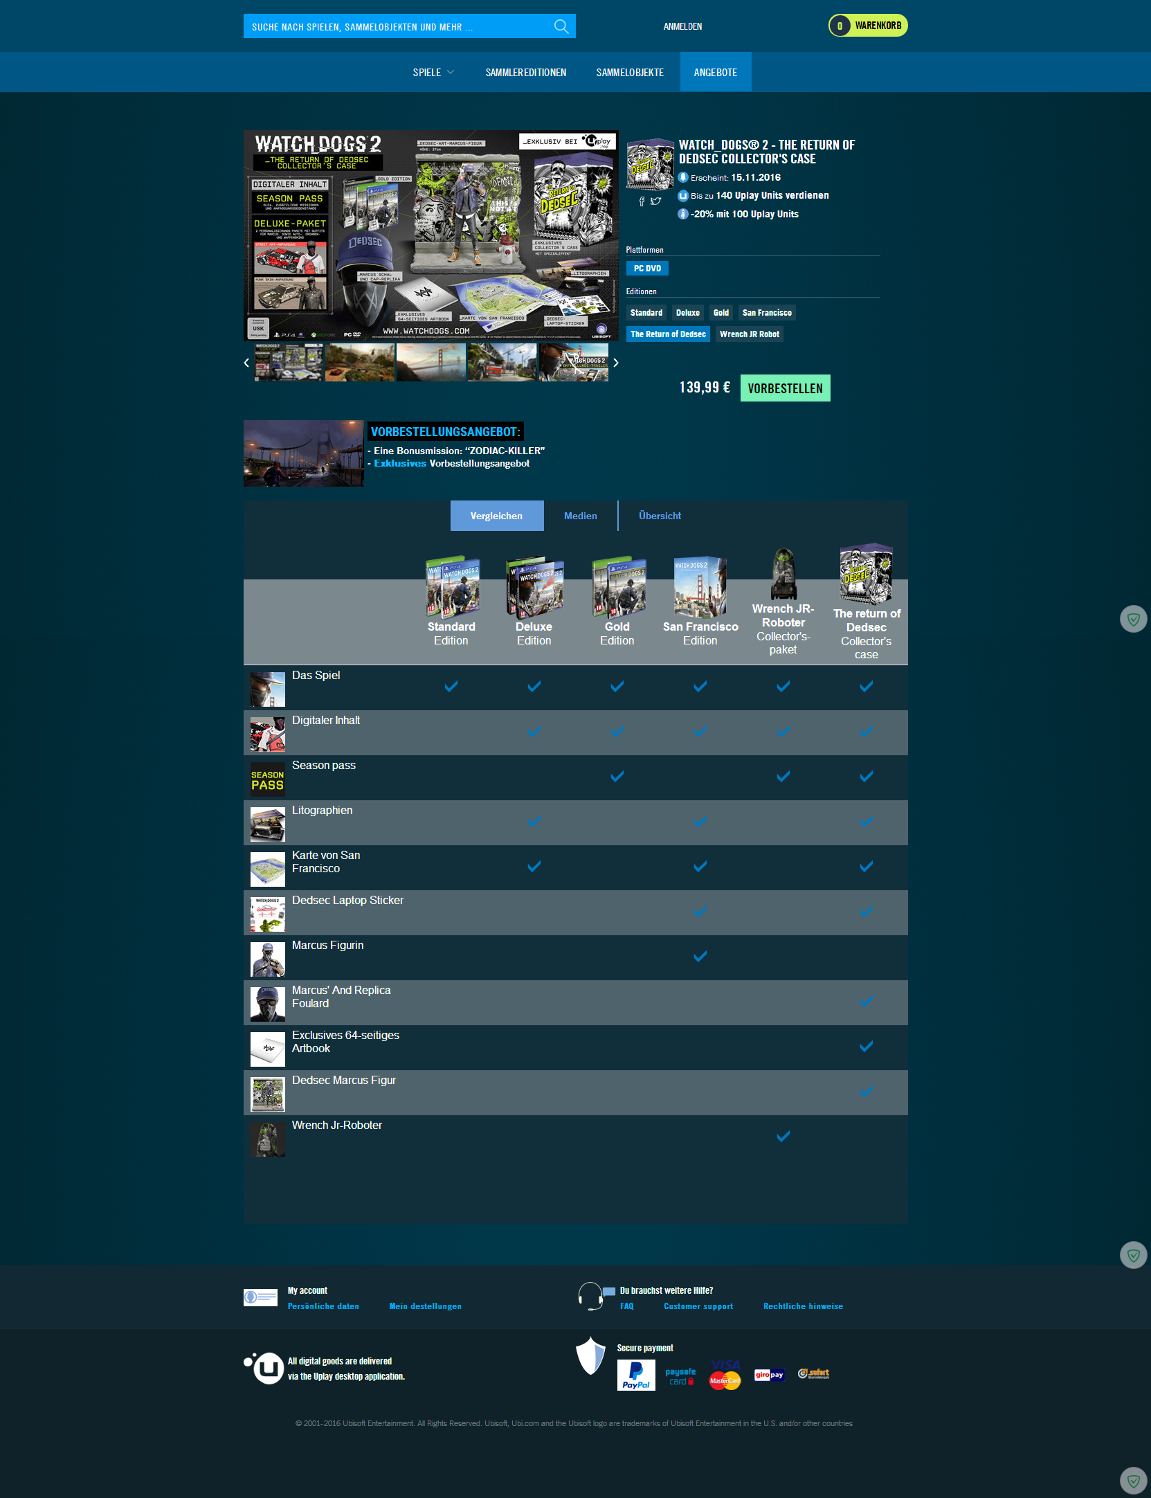Open Persönliche daten link
This screenshot has height=1498, width=1151.
pyautogui.click(x=323, y=1306)
